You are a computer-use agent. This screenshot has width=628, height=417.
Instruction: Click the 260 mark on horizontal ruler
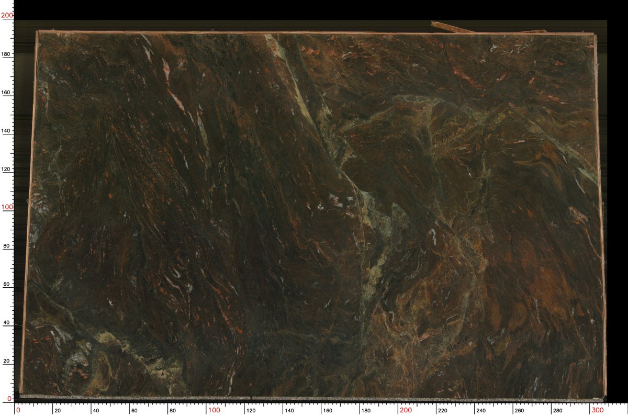519,411
